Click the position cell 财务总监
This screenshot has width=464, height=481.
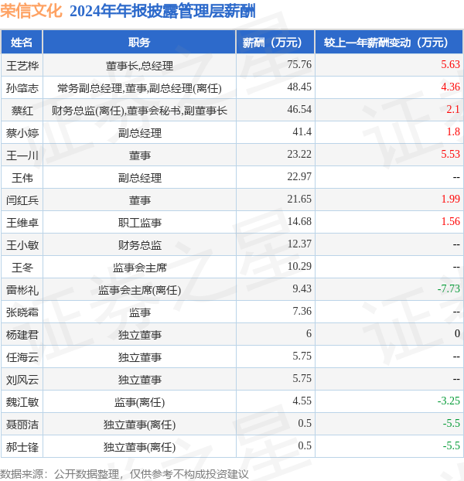[139, 245]
